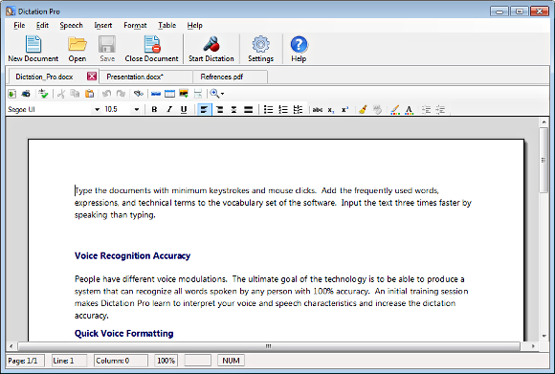The image size is (555, 374).
Task: Click the Copy icon
Action: coord(75,94)
